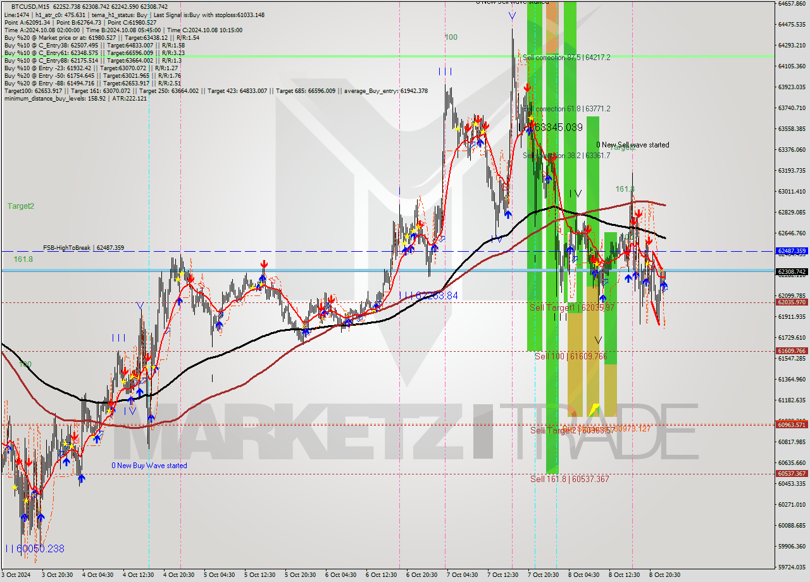This screenshot has width=810, height=582.
Task: Click the 63011.410 price scale value
Action: (792, 191)
